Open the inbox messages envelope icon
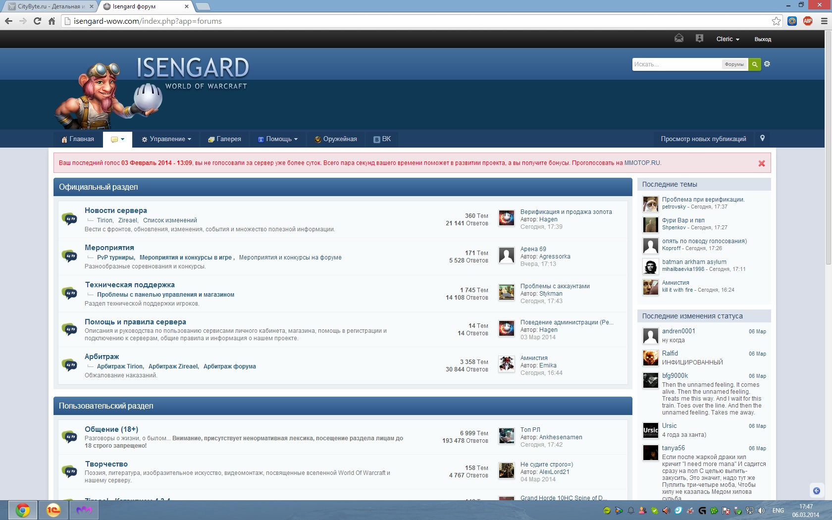This screenshot has width=832, height=520. click(679, 39)
